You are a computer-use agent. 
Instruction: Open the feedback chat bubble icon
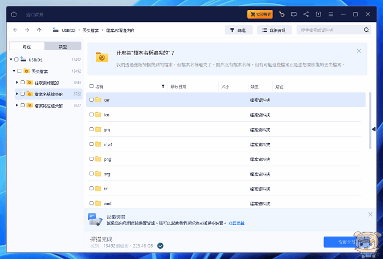point(294,14)
